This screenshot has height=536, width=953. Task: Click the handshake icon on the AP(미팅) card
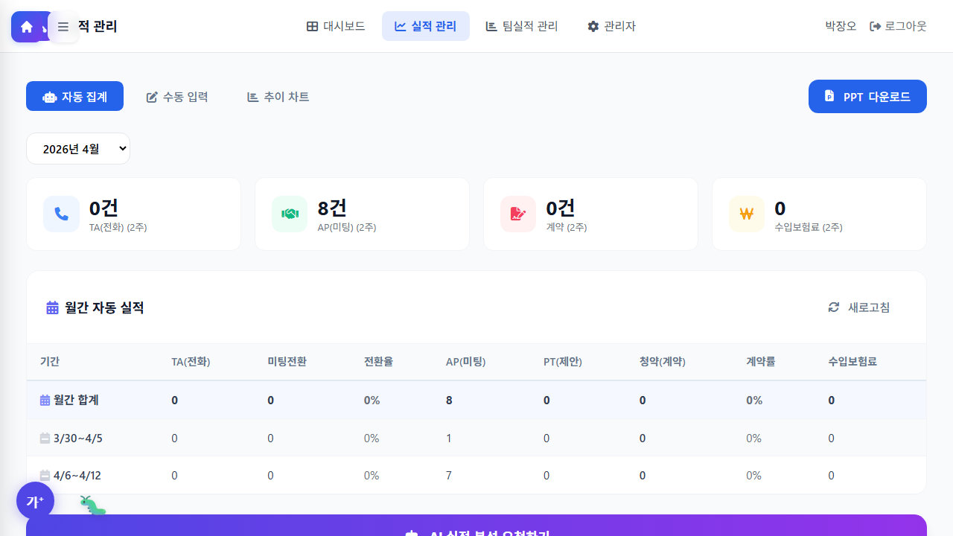click(x=289, y=214)
